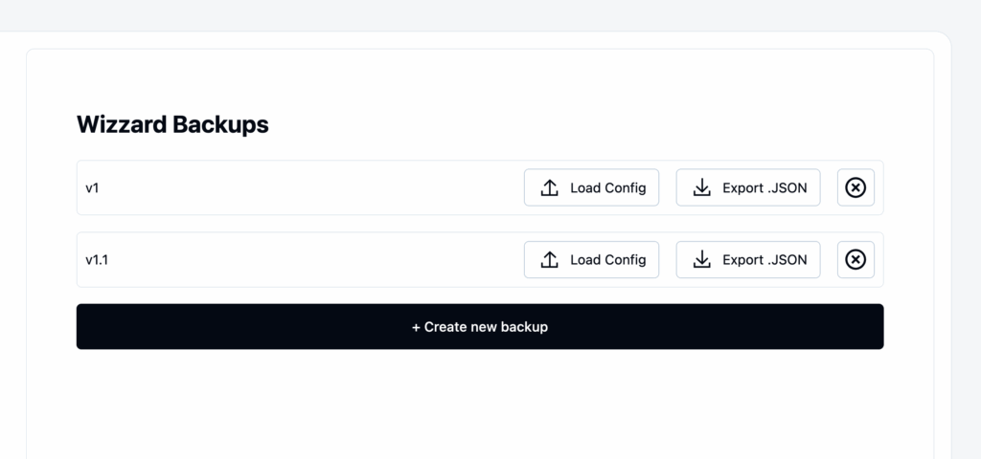This screenshot has width=981, height=459.
Task: Remove backup v1.1 using the circled X icon
Action: tap(856, 259)
